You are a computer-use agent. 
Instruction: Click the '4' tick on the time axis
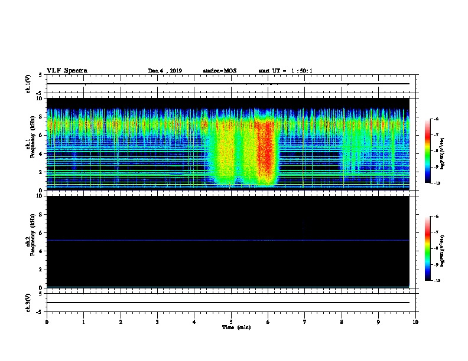pos(194,322)
